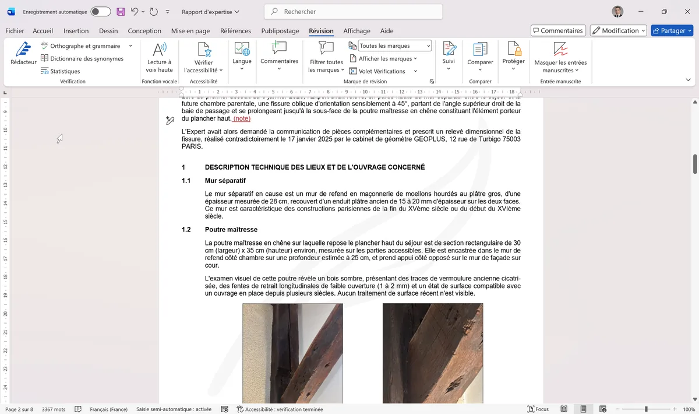Adjust the zoom slider
The image size is (699, 414).
click(648, 409)
